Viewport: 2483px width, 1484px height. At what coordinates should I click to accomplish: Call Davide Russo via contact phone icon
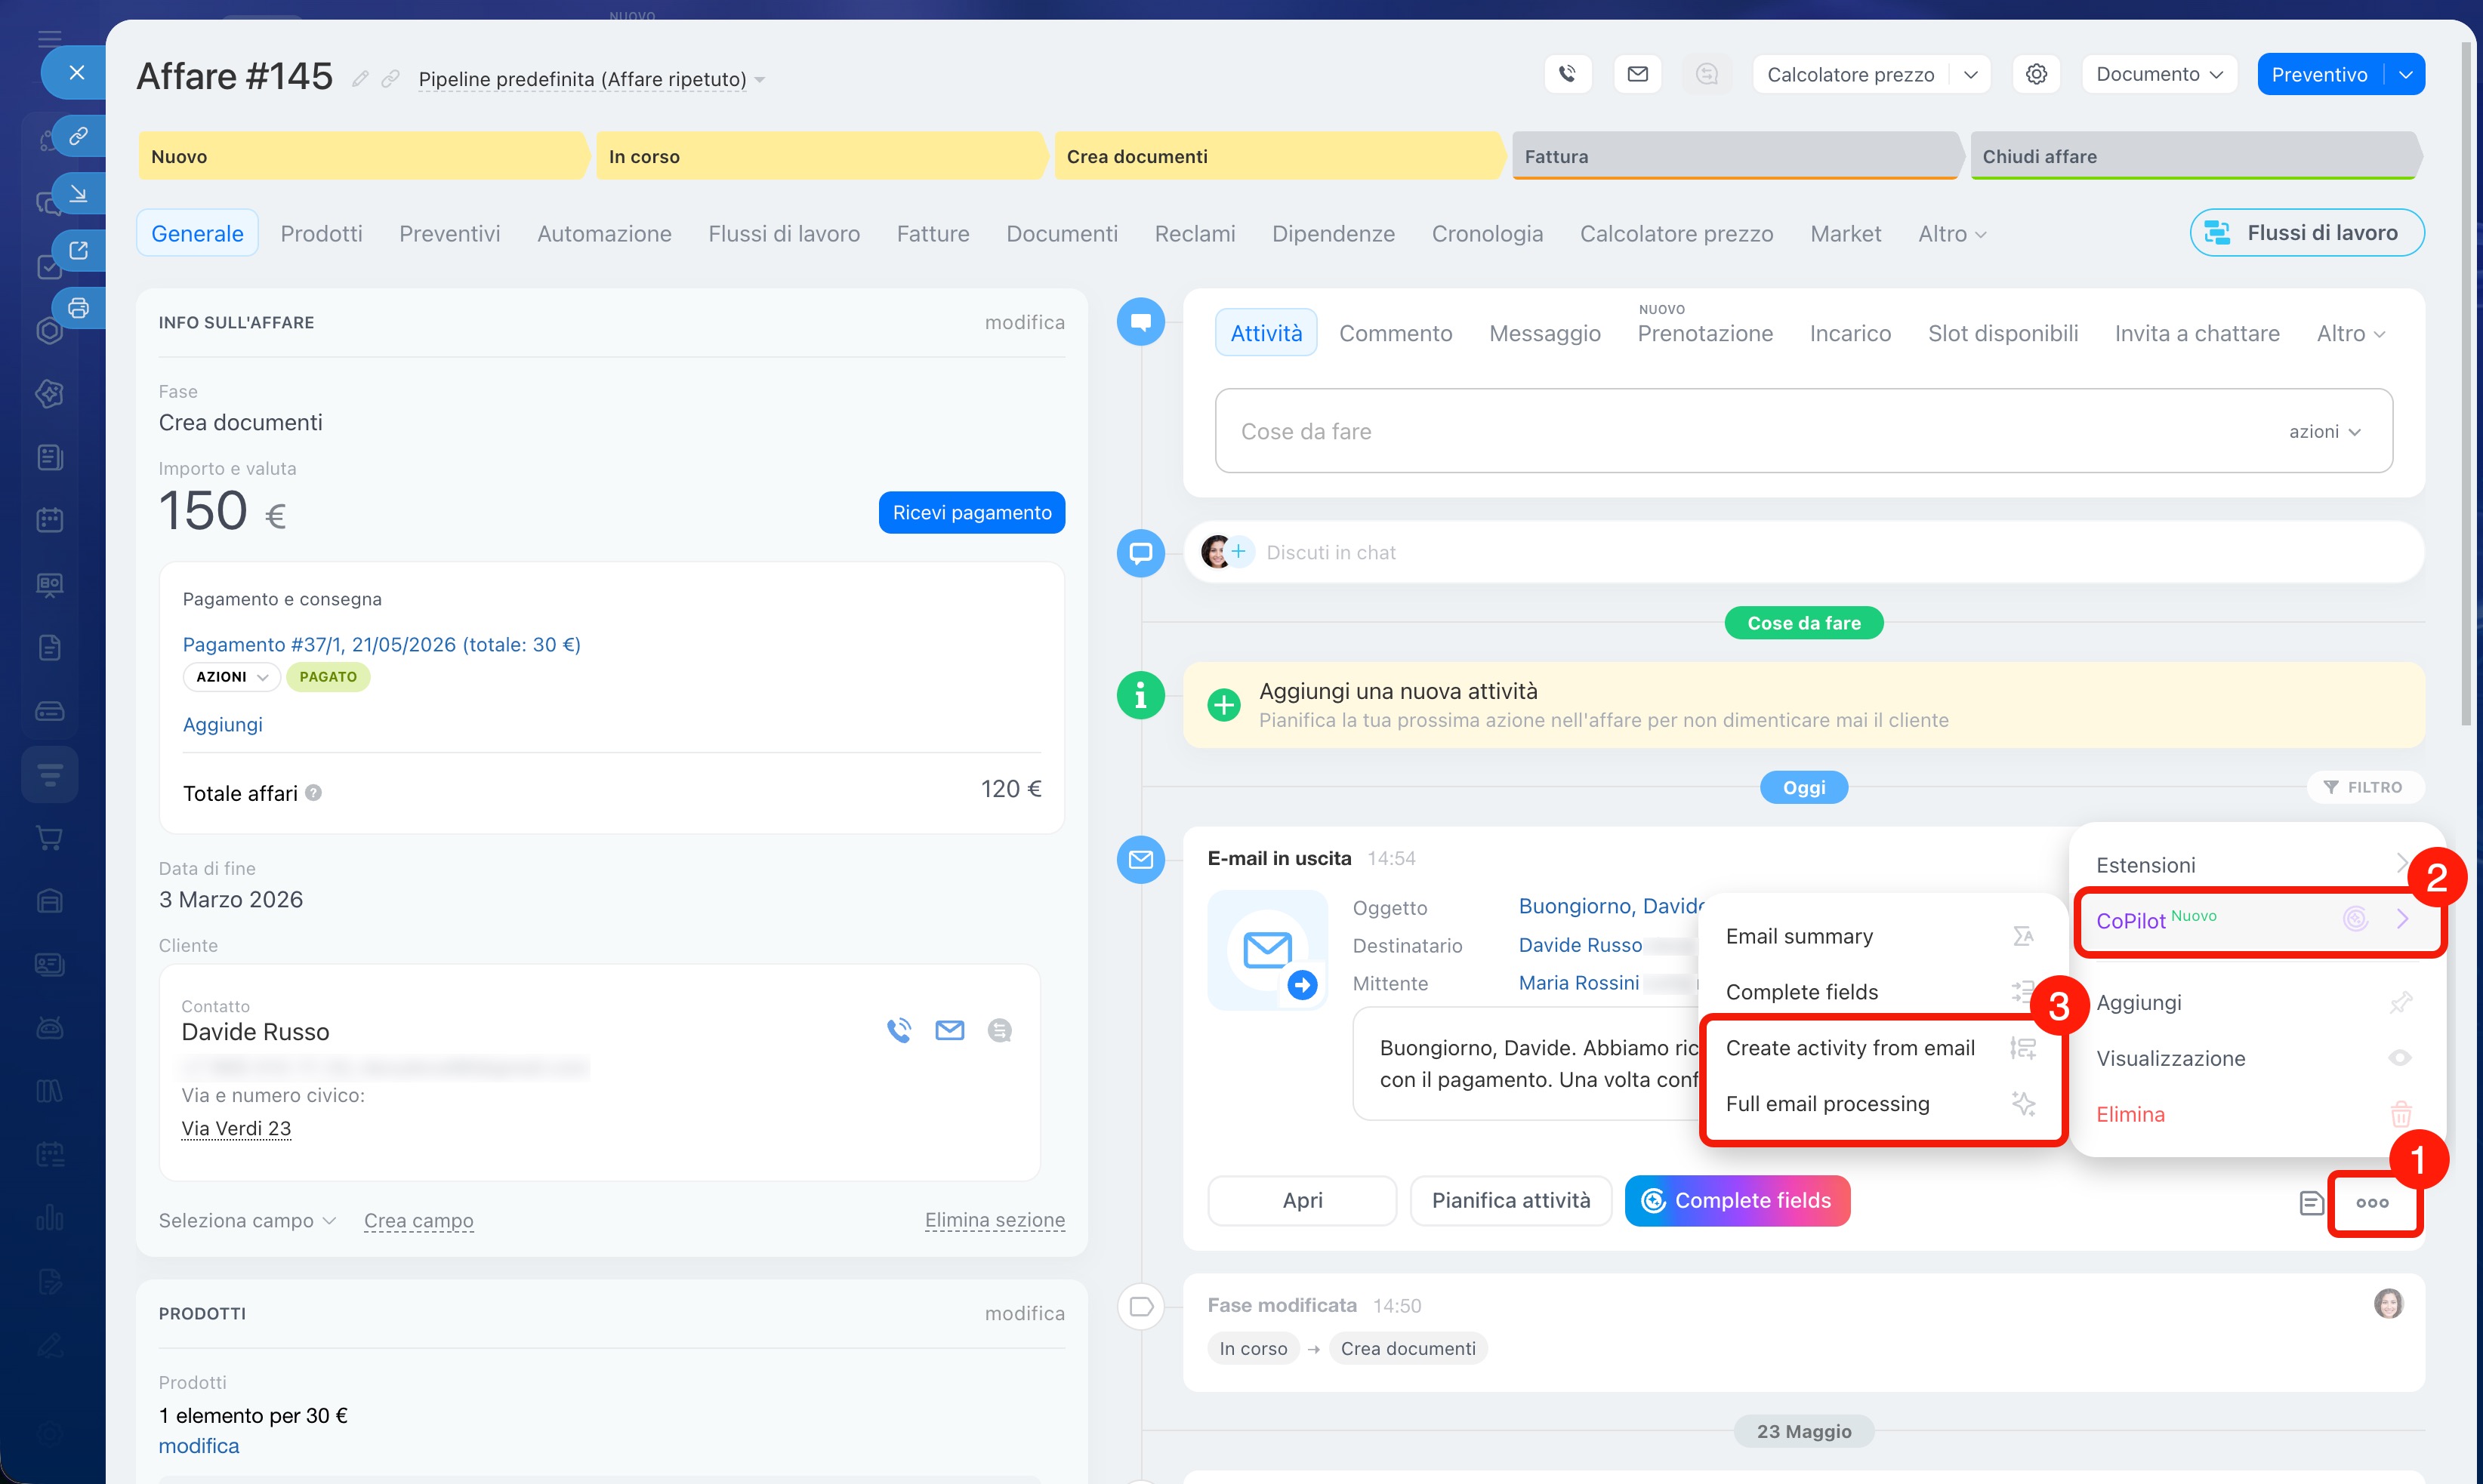click(899, 1030)
